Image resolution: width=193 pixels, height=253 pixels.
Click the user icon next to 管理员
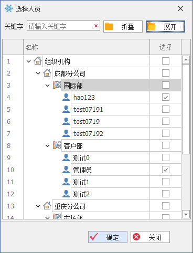(66, 170)
